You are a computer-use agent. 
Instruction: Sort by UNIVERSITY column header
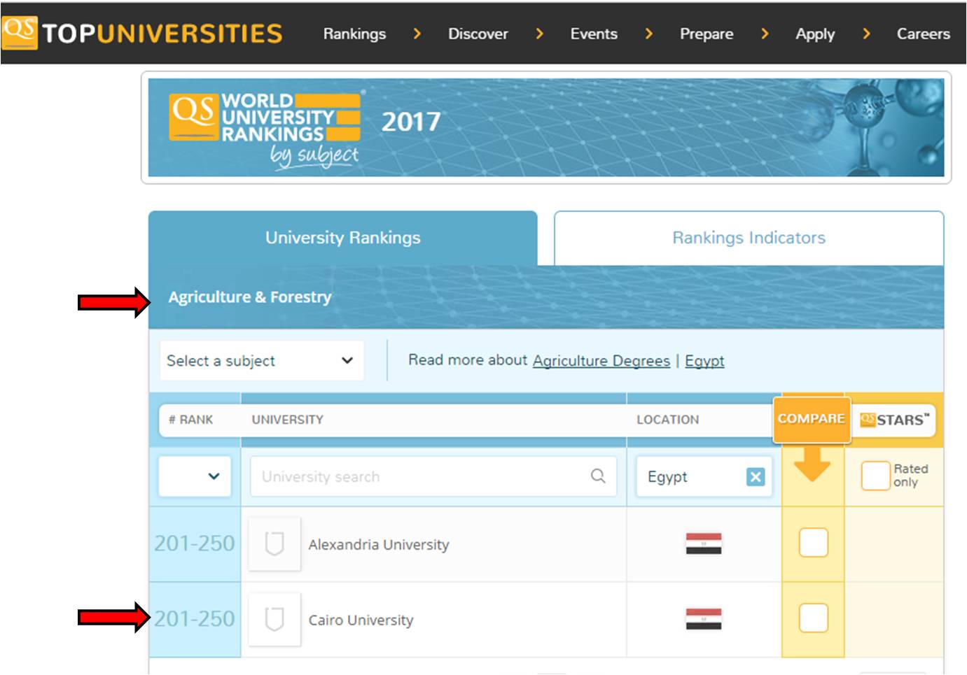(288, 420)
